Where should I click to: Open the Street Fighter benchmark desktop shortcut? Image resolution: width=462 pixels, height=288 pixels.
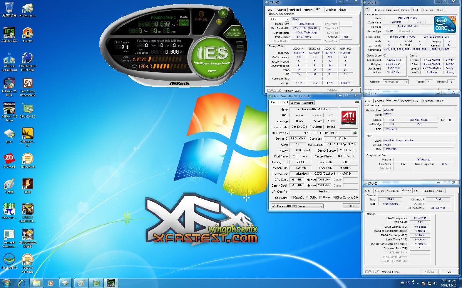(x=27, y=213)
